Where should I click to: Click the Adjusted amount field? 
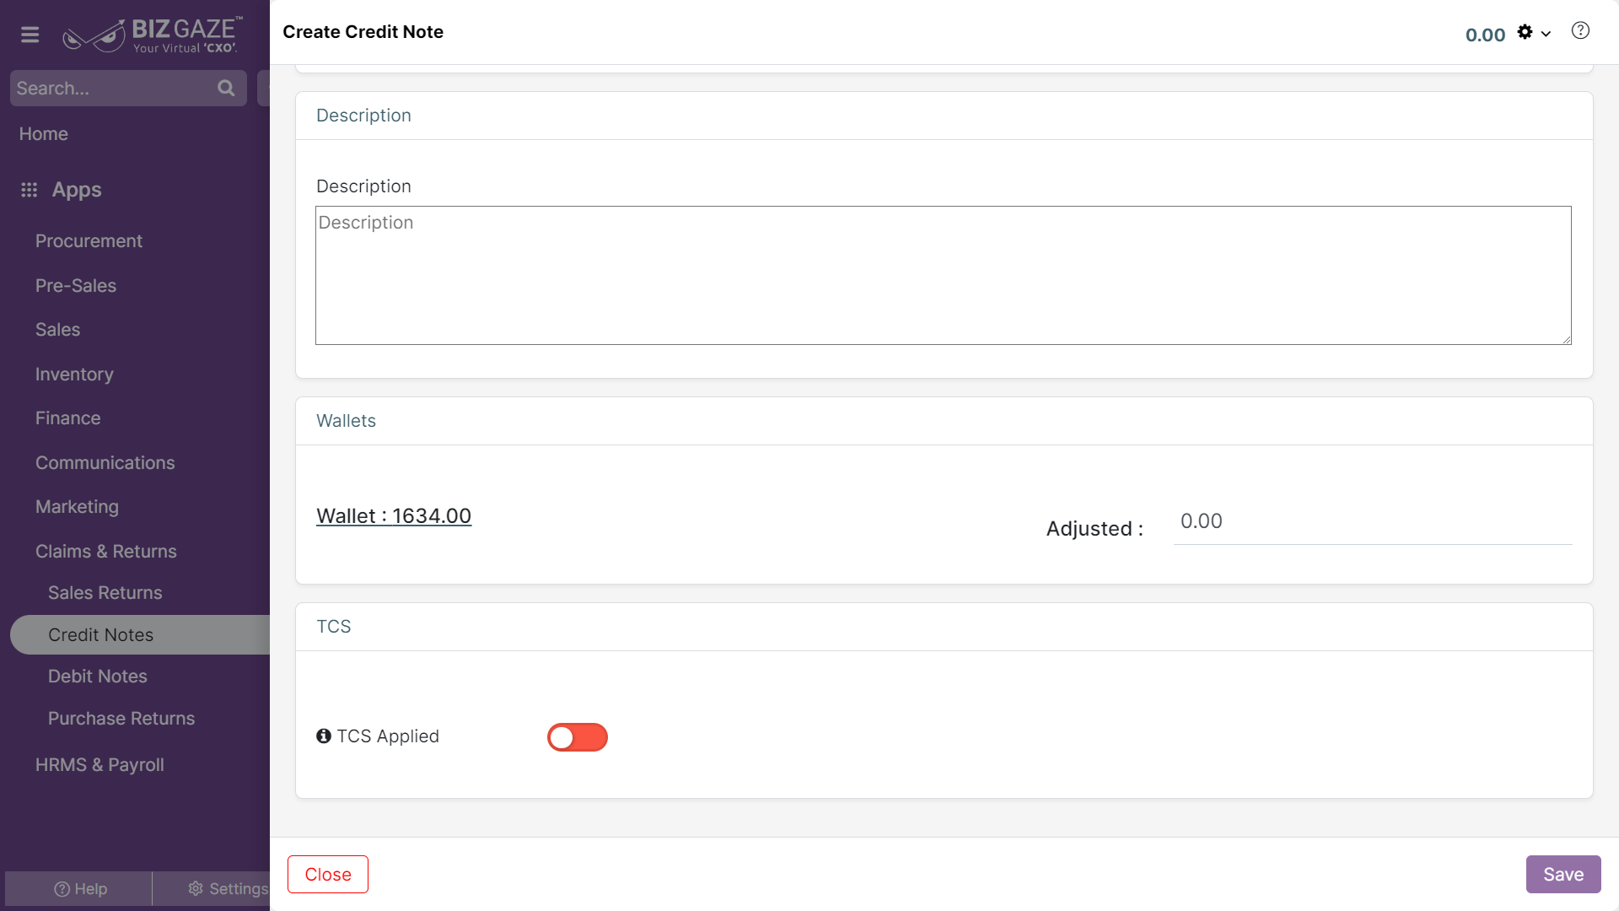[1373, 522]
